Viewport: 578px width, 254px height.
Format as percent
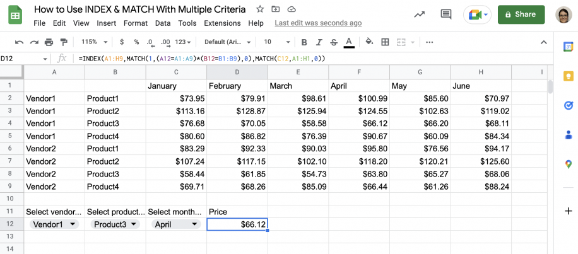click(x=136, y=42)
